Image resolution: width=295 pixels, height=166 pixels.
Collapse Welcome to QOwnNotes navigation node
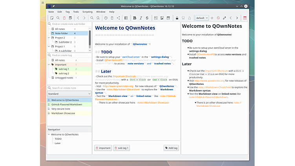coord(49,134)
